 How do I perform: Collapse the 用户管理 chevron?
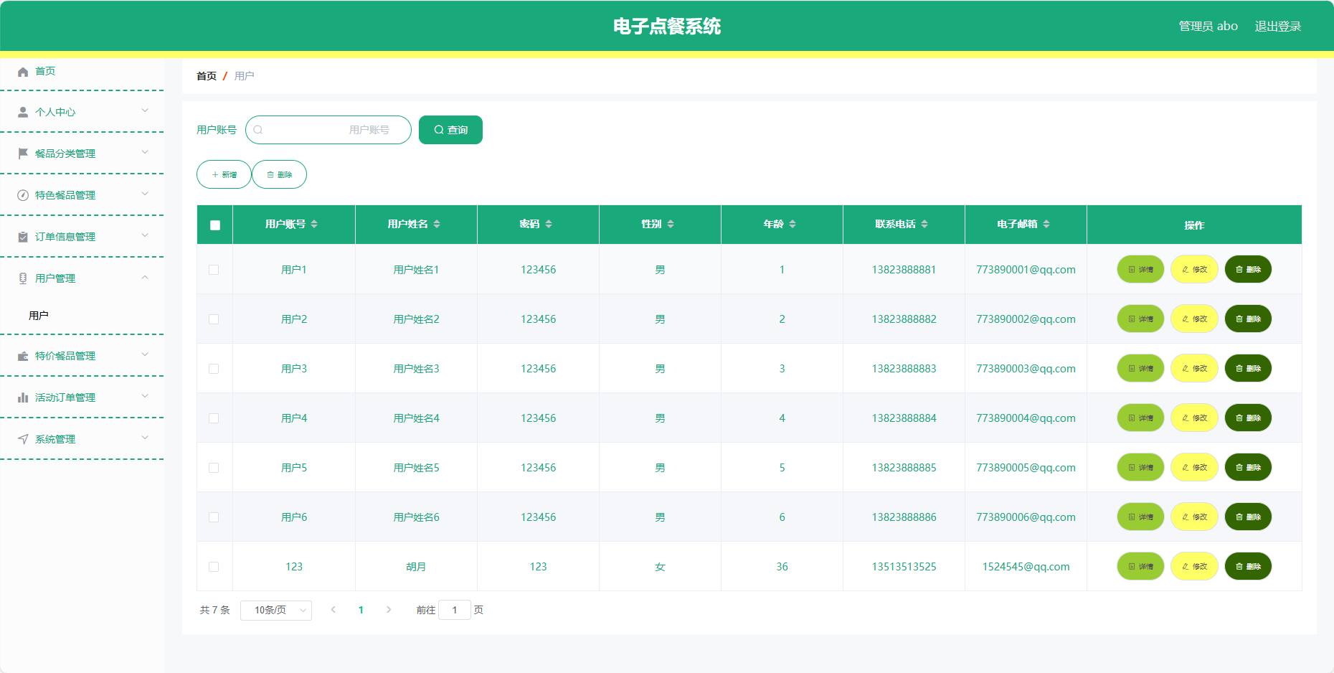145,277
